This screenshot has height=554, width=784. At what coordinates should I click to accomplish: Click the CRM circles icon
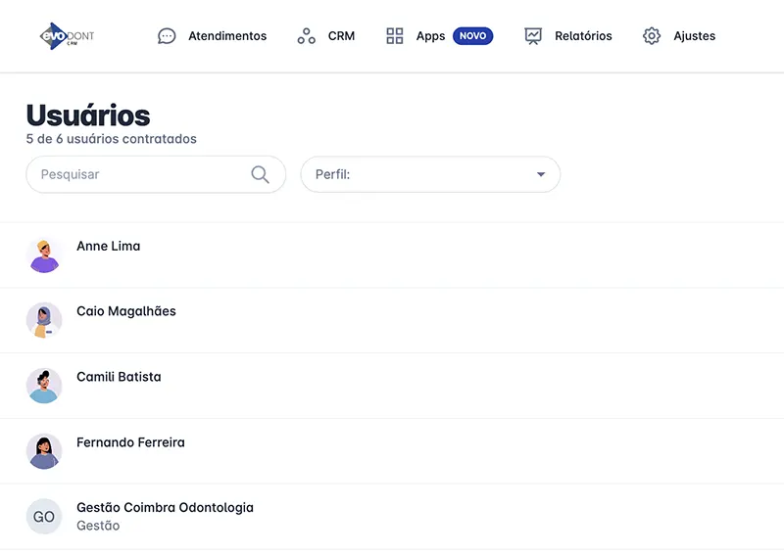click(307, 36)
